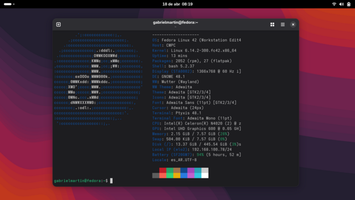The image size is (355, 200).
Task: Open the Activities workspace indicator
Action: click(9, 4)
